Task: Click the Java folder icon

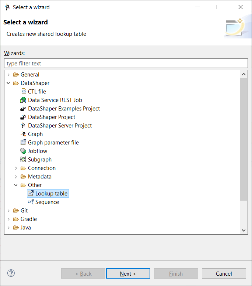Action: tap(16, 228)
